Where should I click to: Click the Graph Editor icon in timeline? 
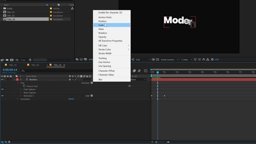[146, 71]
